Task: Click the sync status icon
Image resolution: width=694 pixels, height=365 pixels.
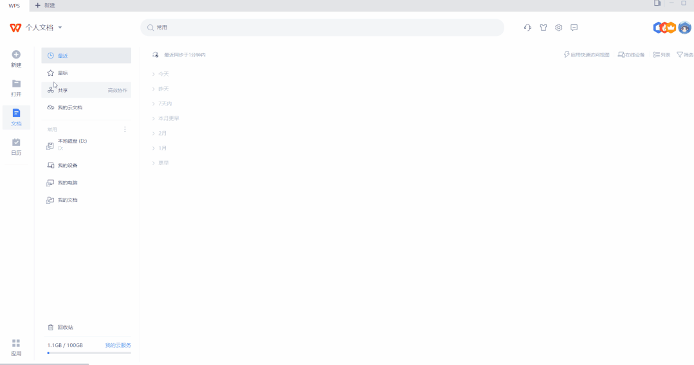Action: [156, 55]
